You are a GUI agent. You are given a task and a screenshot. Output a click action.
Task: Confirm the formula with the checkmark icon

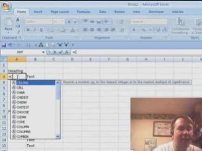click(x=61, y=52)
